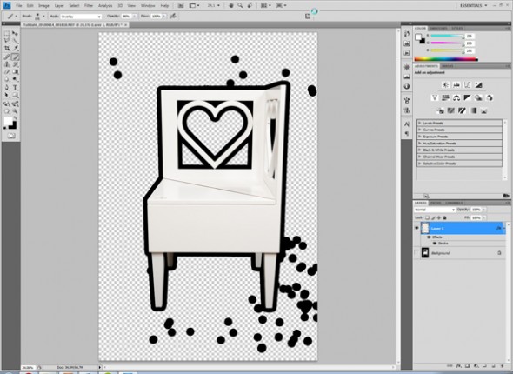Select the Zoom tool in the toolbox

coord(15,111)
